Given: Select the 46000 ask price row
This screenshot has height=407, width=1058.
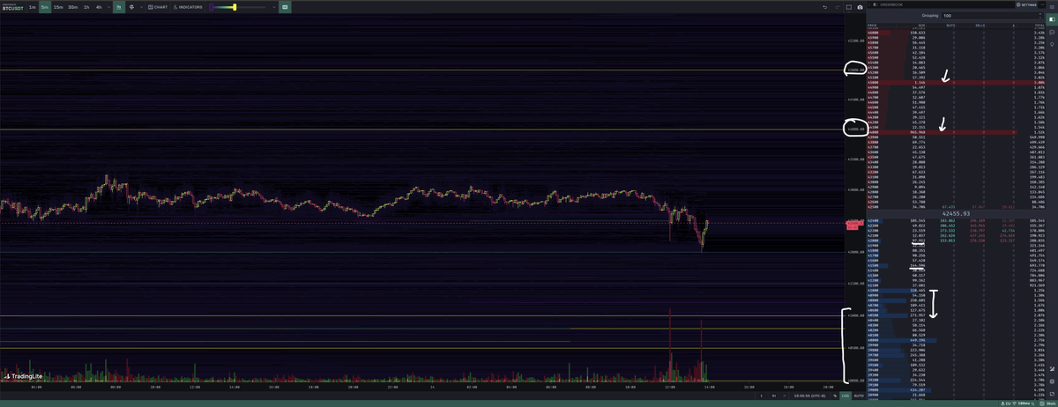Looking at the screenshot, I should 956,33.
